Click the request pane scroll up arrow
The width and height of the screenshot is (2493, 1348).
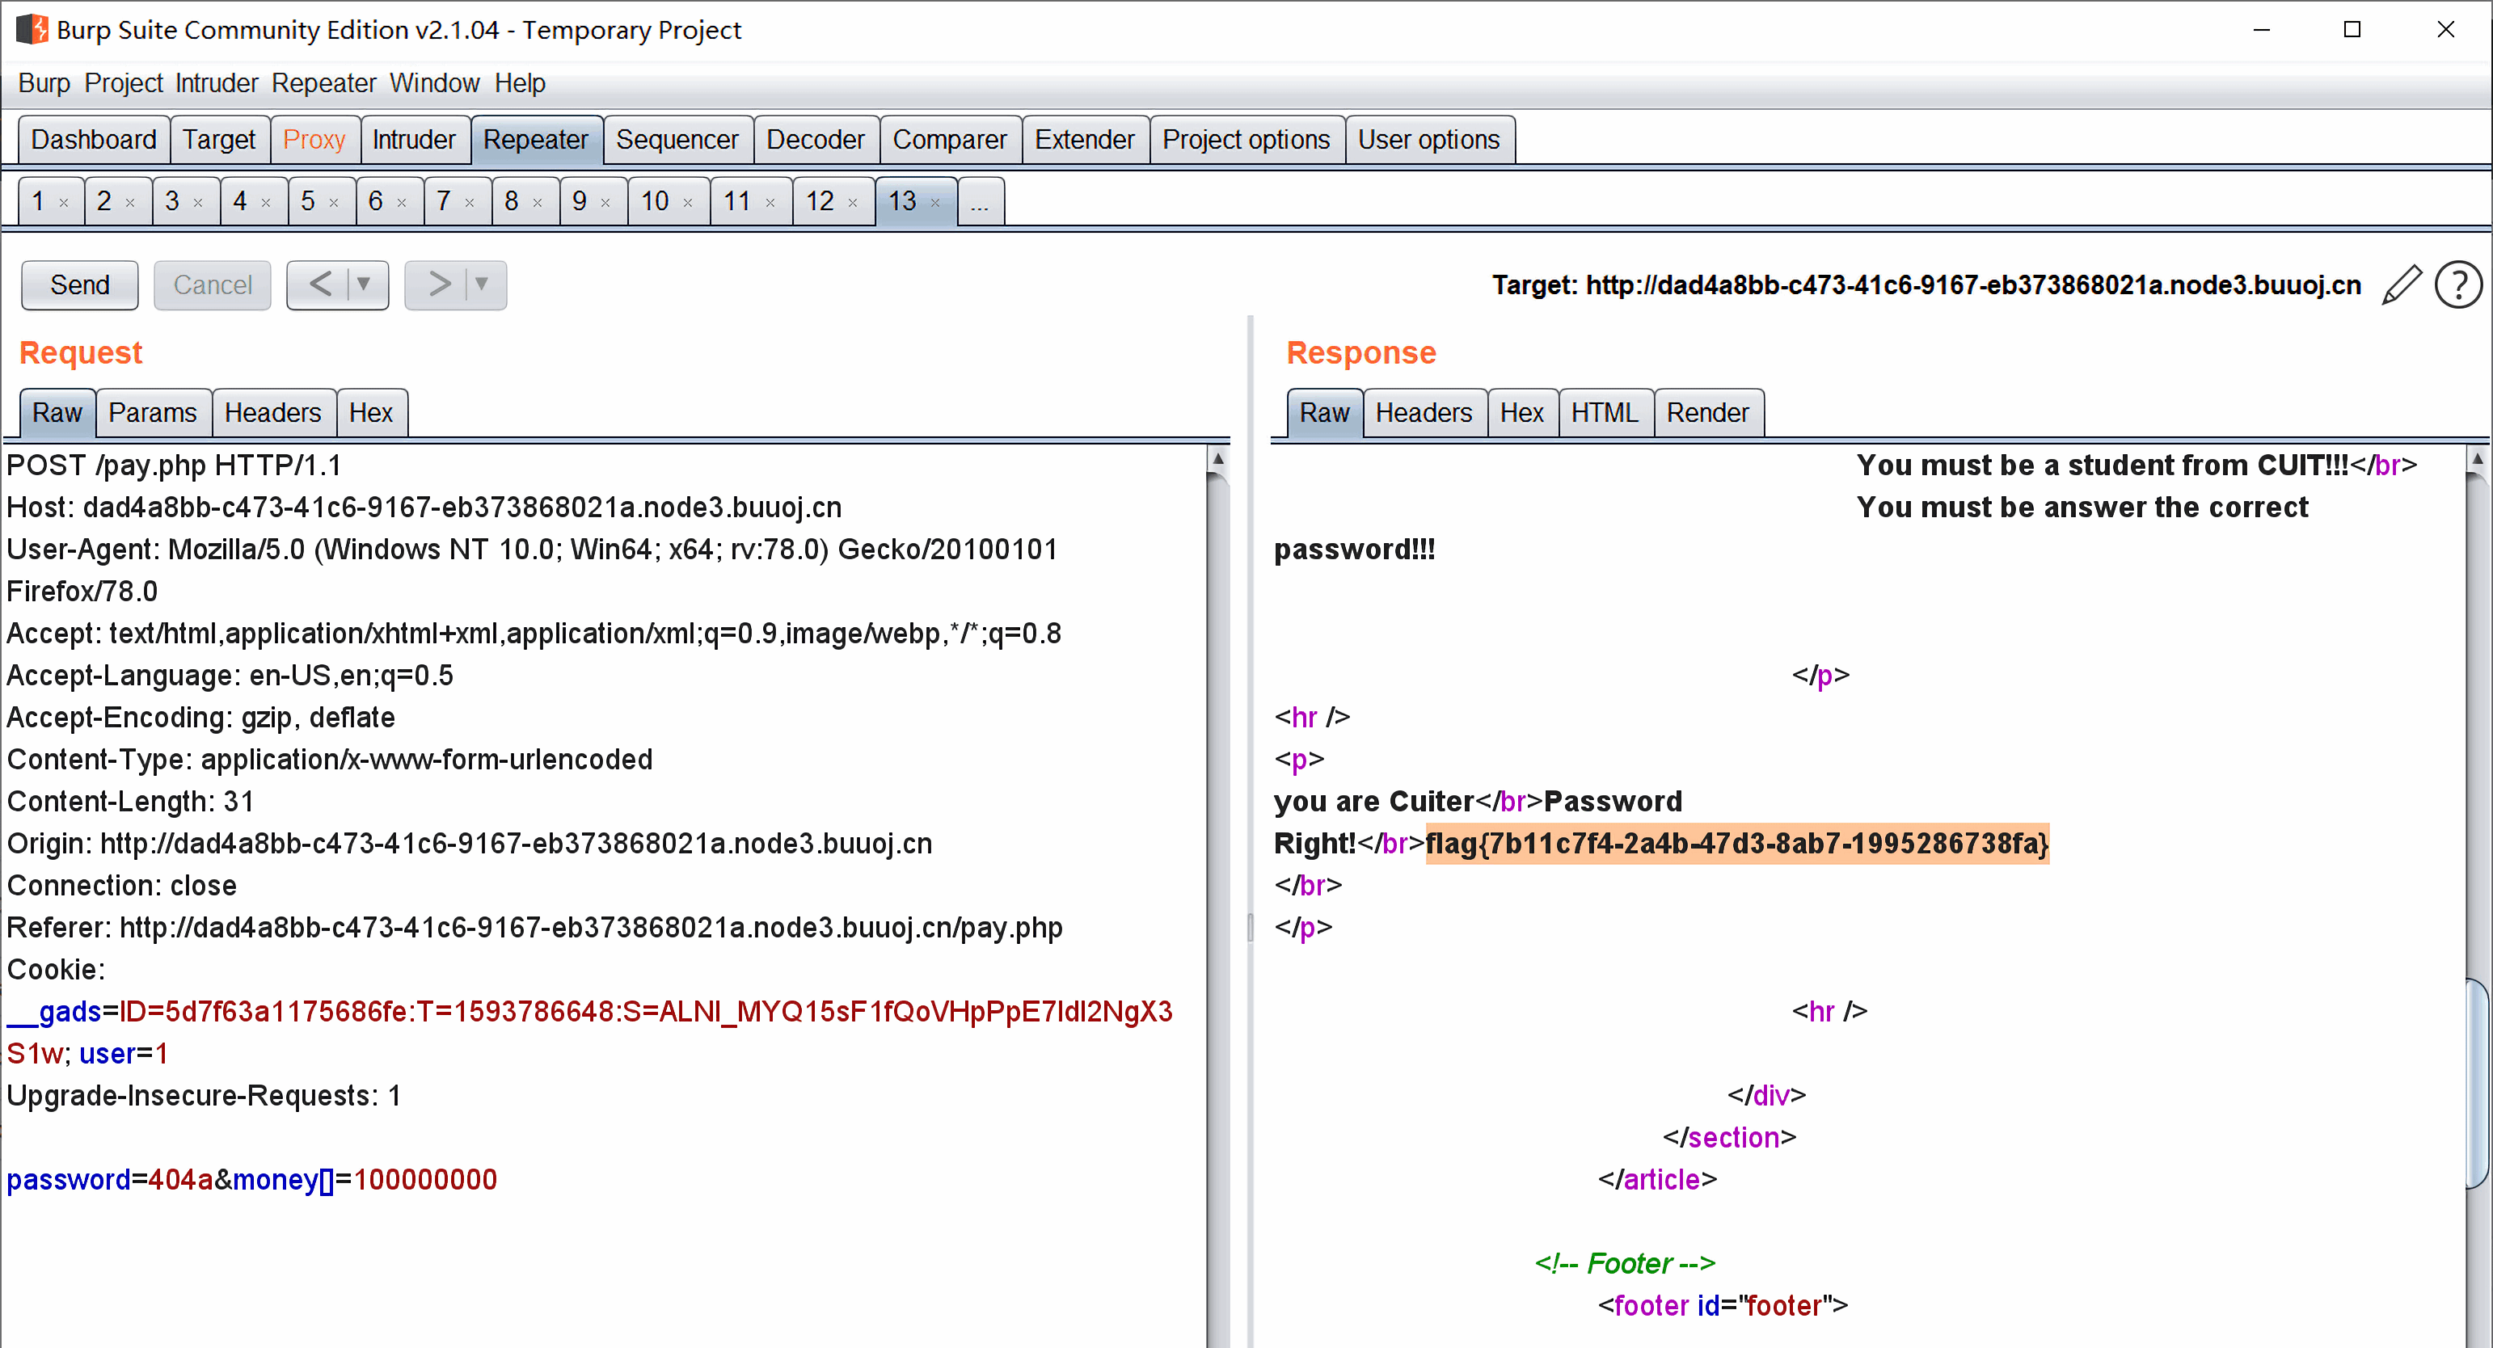tap(1218, 459)
